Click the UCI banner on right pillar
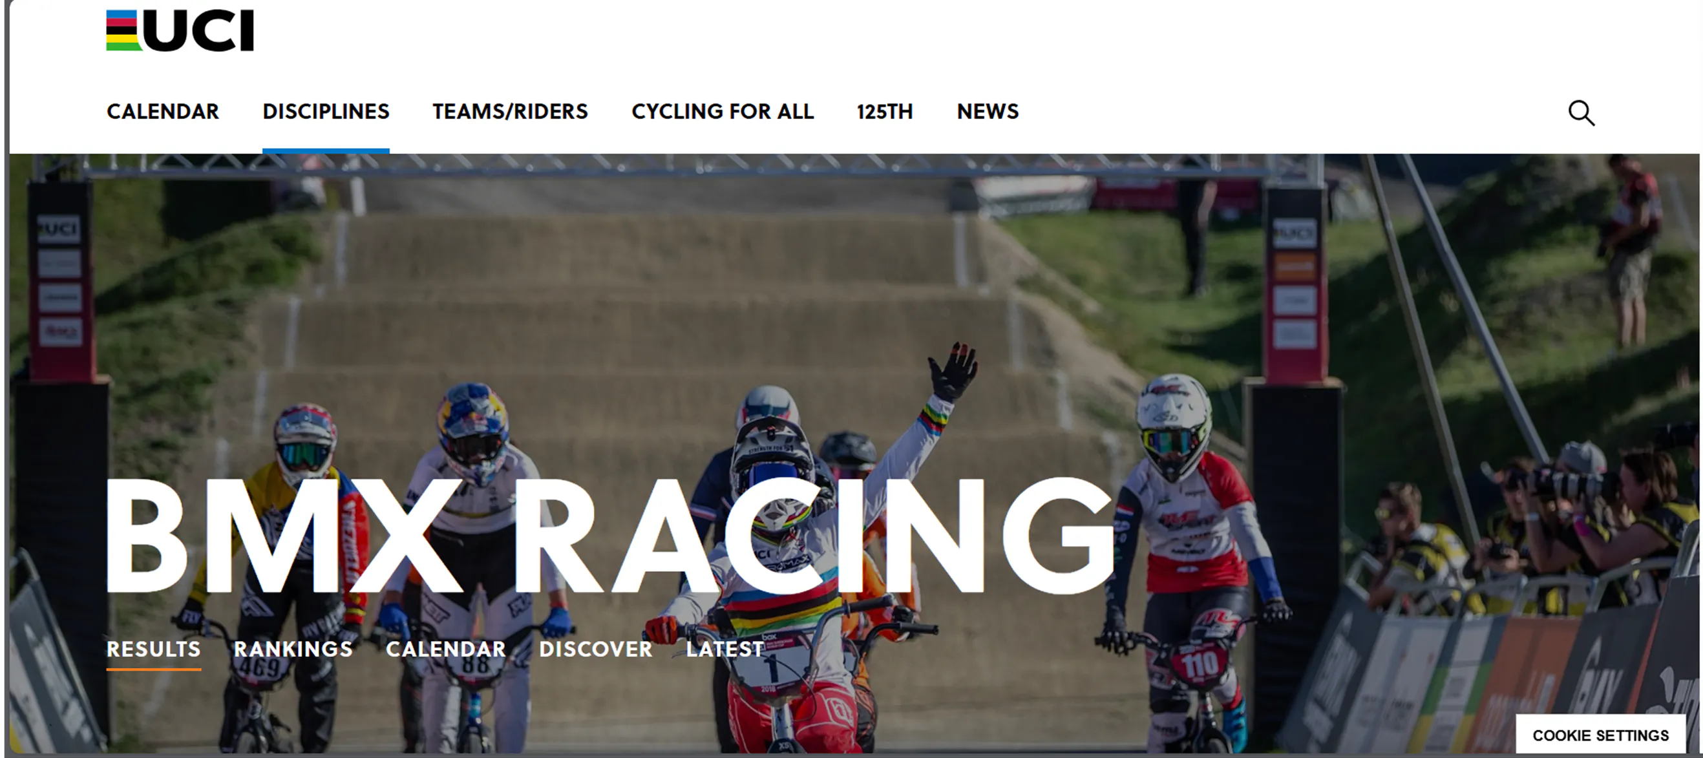The width and height of the screenshot is (1703, 758). (1295, 233)
